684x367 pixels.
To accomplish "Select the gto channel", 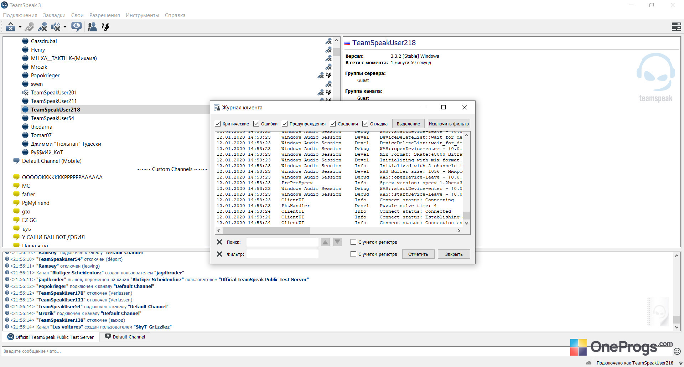I will pyautogui.click(x=26, y=212).
